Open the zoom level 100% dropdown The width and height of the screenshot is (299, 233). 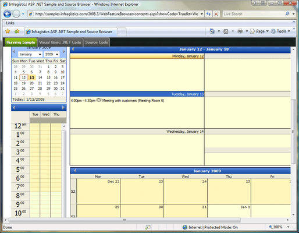point(289,227)
